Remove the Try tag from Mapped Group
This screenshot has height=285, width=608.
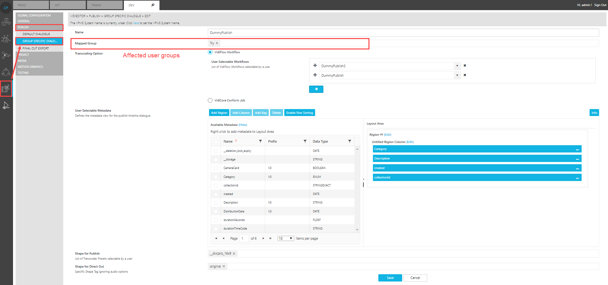[217, 43]
